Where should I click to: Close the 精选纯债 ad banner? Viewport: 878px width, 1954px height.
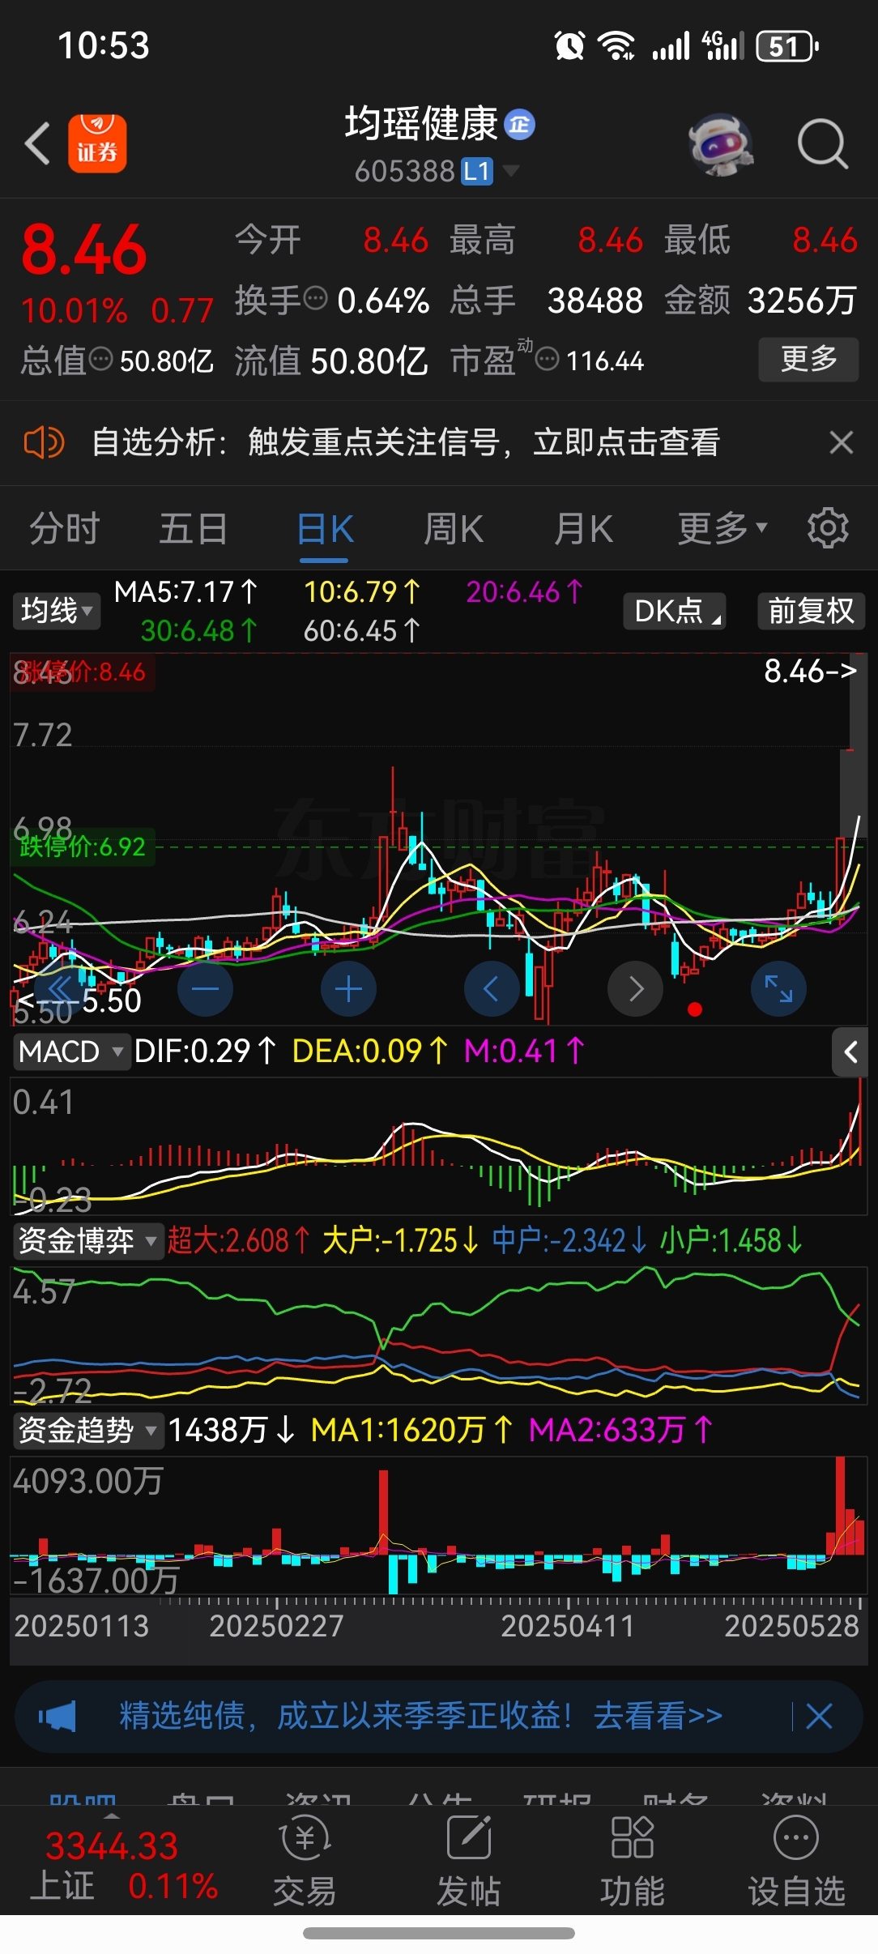pyautogui.click(x=819, y=1716)
